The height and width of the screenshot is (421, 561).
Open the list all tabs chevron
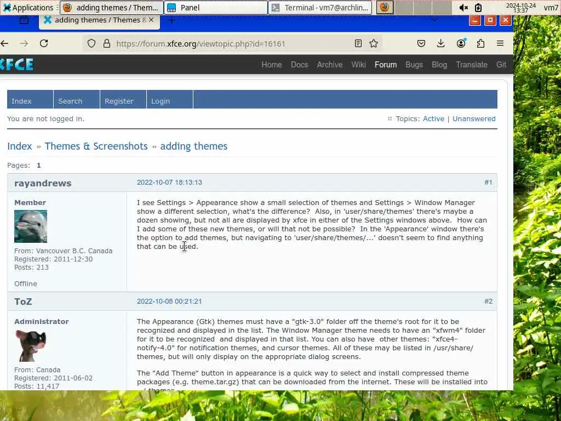tap(434, 20)
